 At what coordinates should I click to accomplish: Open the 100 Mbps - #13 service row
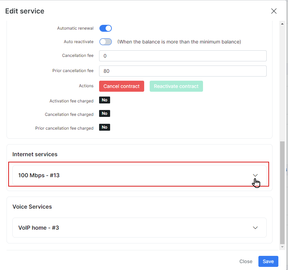[x=139, y=175]
